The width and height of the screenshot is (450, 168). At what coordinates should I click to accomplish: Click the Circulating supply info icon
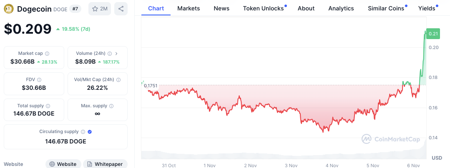(x=83, y=132)
